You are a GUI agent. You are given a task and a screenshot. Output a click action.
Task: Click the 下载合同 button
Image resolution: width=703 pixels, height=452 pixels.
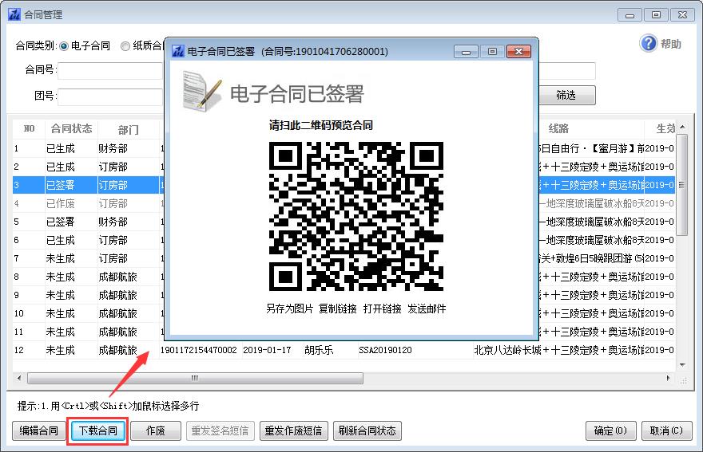point(98,430)
